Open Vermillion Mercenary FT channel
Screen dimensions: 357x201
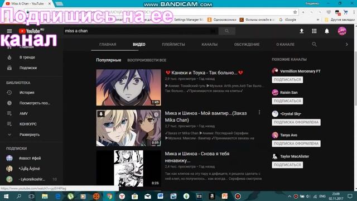pyautogui.click(x=300, y=71)
